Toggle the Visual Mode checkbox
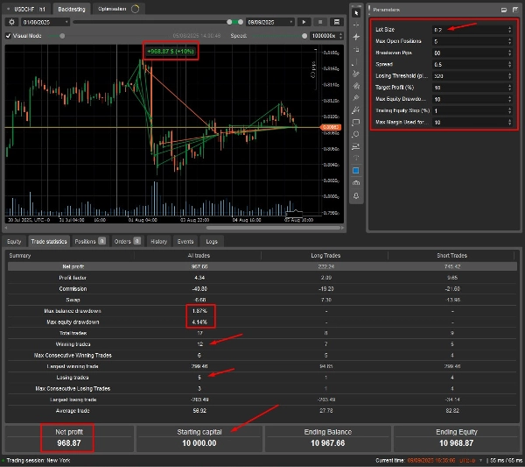 9,36
